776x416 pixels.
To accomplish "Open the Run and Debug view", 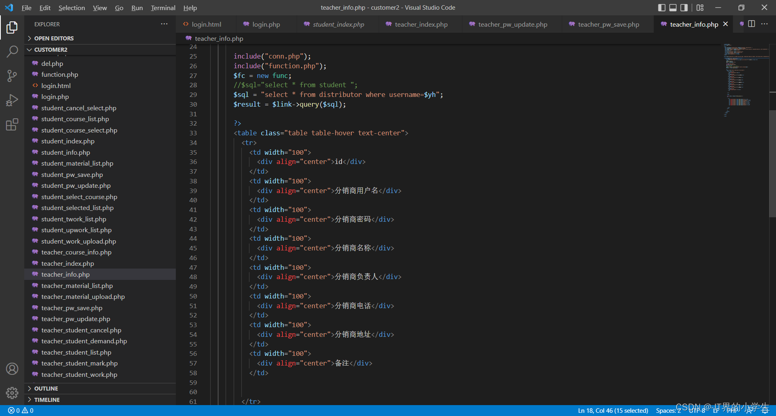I will click(12, 100).
